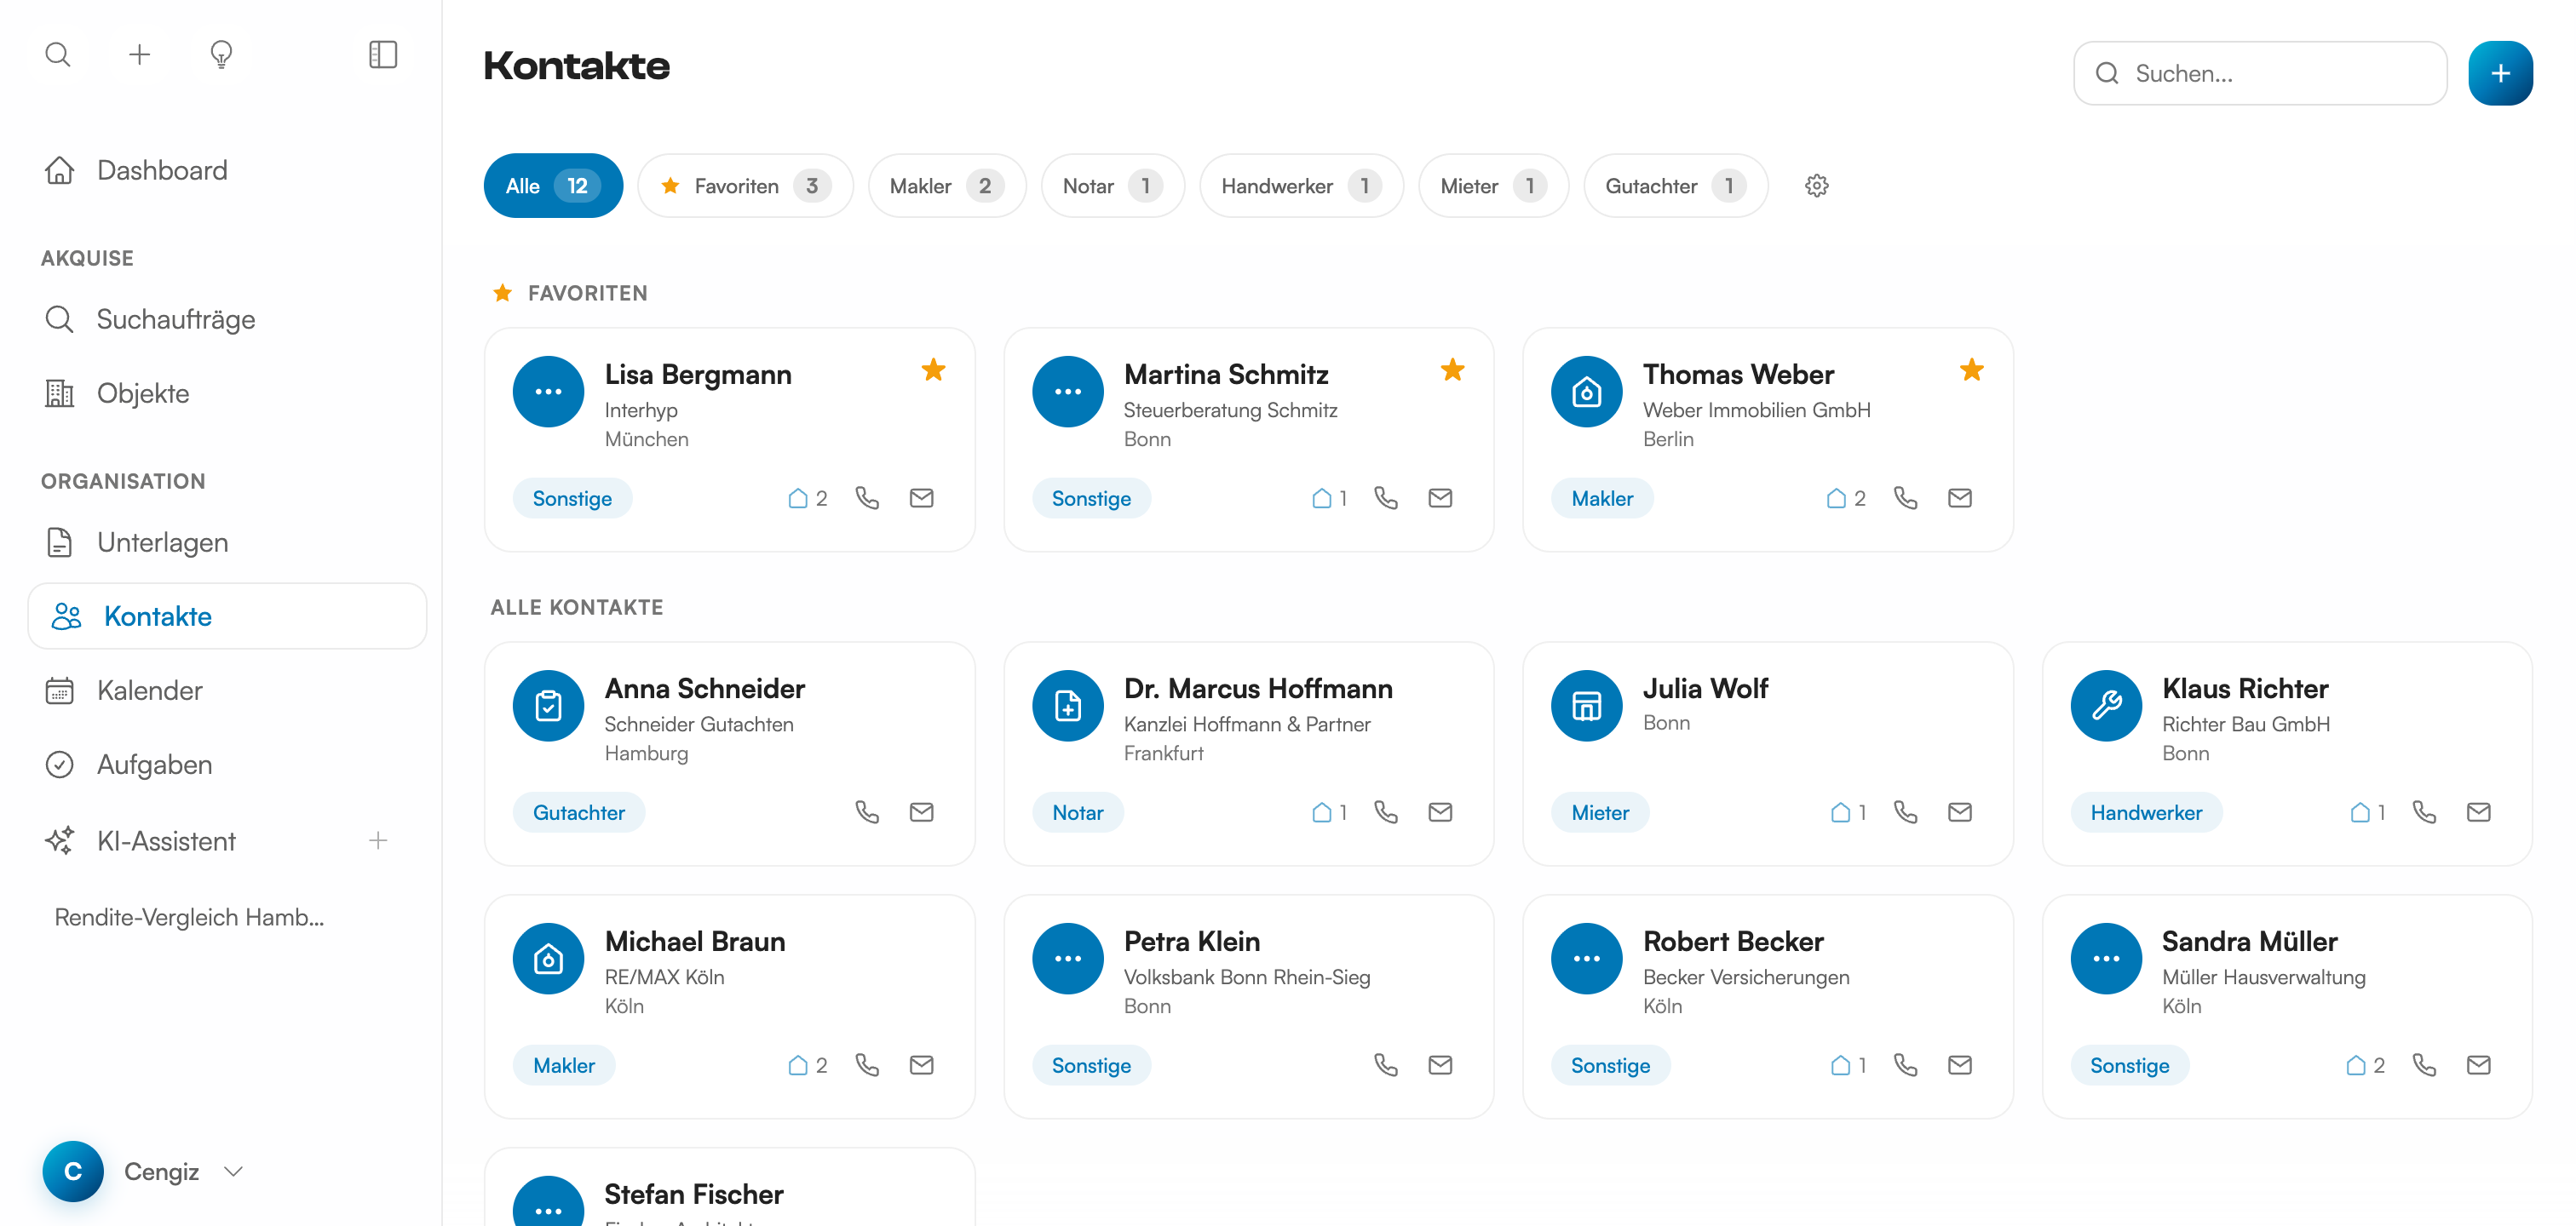Click phone icon on Klaus Richter card
The width and height of the screenshot is (2576, 1226).
pyautogui.click(x=2424, y=811)
